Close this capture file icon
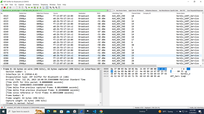The width and height of the screenshot is (204, 114). pos(20,8)
